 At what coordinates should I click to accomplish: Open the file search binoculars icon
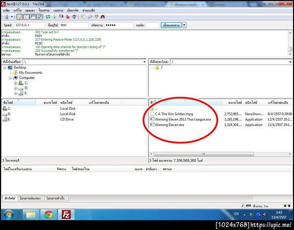coord(102,17)
